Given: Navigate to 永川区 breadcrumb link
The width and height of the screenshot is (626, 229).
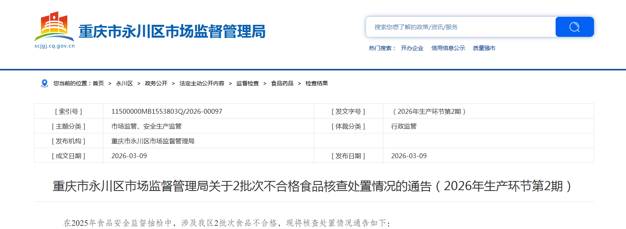Looking at the screenshot, I should [x=124, y=83].
